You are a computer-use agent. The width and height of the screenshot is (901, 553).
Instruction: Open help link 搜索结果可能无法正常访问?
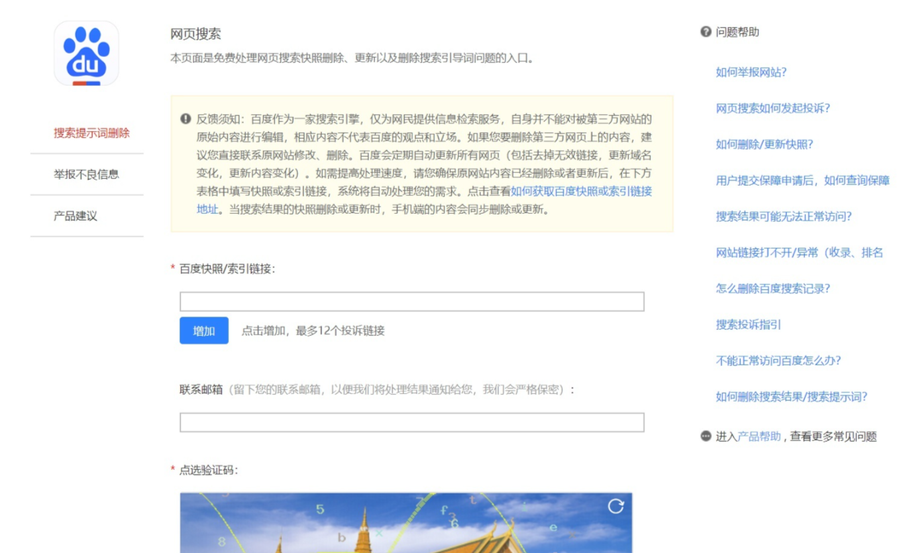pos(784,217)
